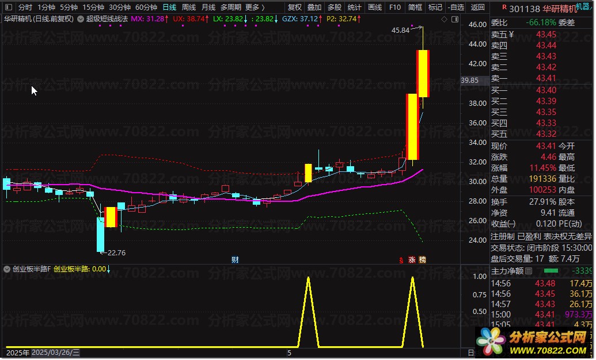
Task: Select the 30分钟 period tab
Action: 120,7
